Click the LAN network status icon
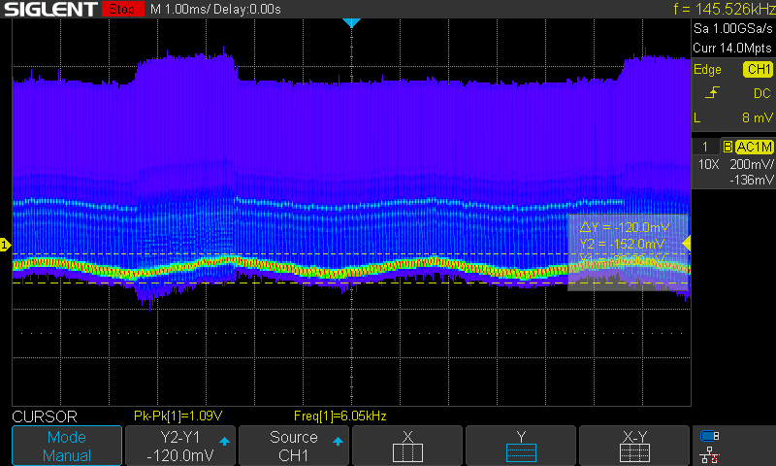 [710, 454]
